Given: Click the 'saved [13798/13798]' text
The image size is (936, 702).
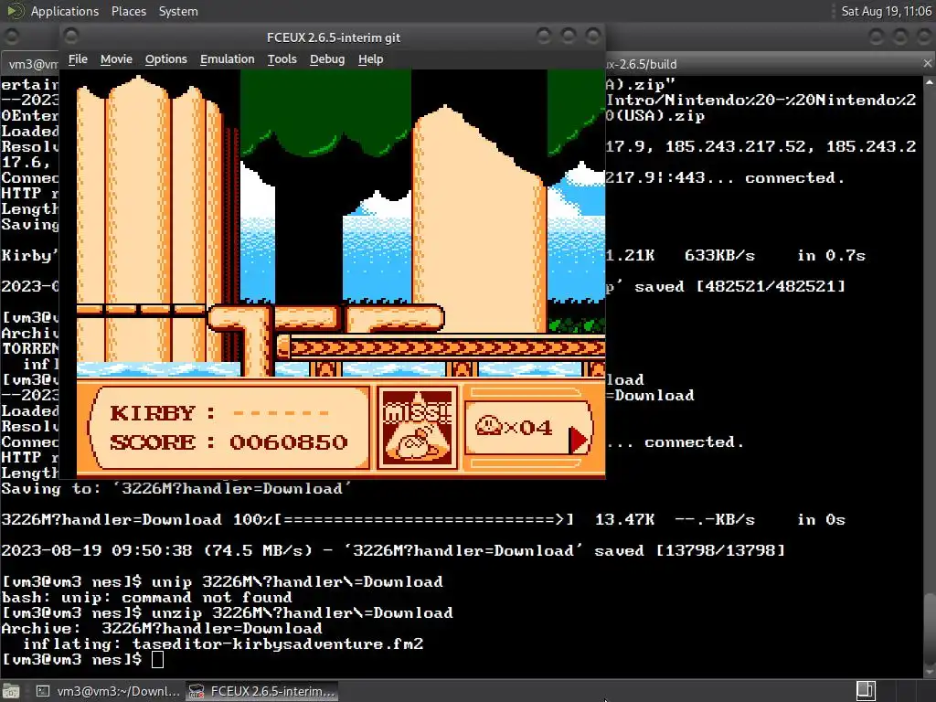Looking at the screenshot, I should [x=689, y=550].
